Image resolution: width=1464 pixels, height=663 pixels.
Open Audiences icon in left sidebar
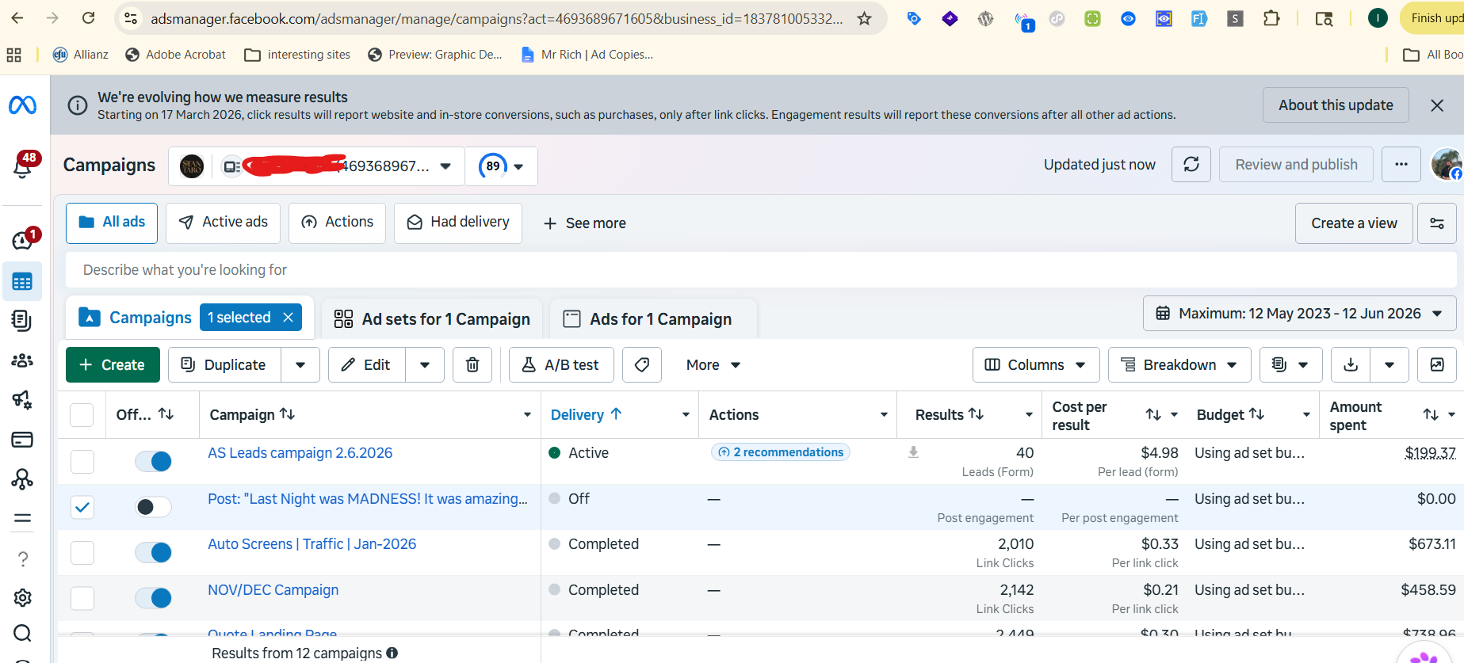coord(22,360)
